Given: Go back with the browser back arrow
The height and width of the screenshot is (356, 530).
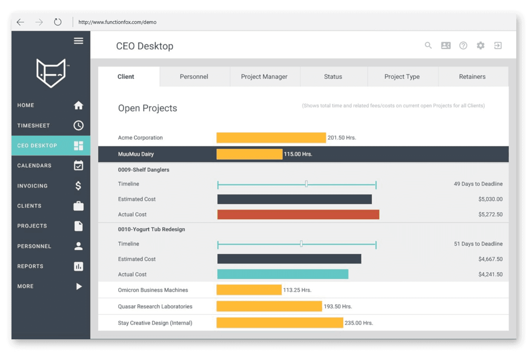Looking at the screenshot, I should pyautogui.click(x=20, y=22).
